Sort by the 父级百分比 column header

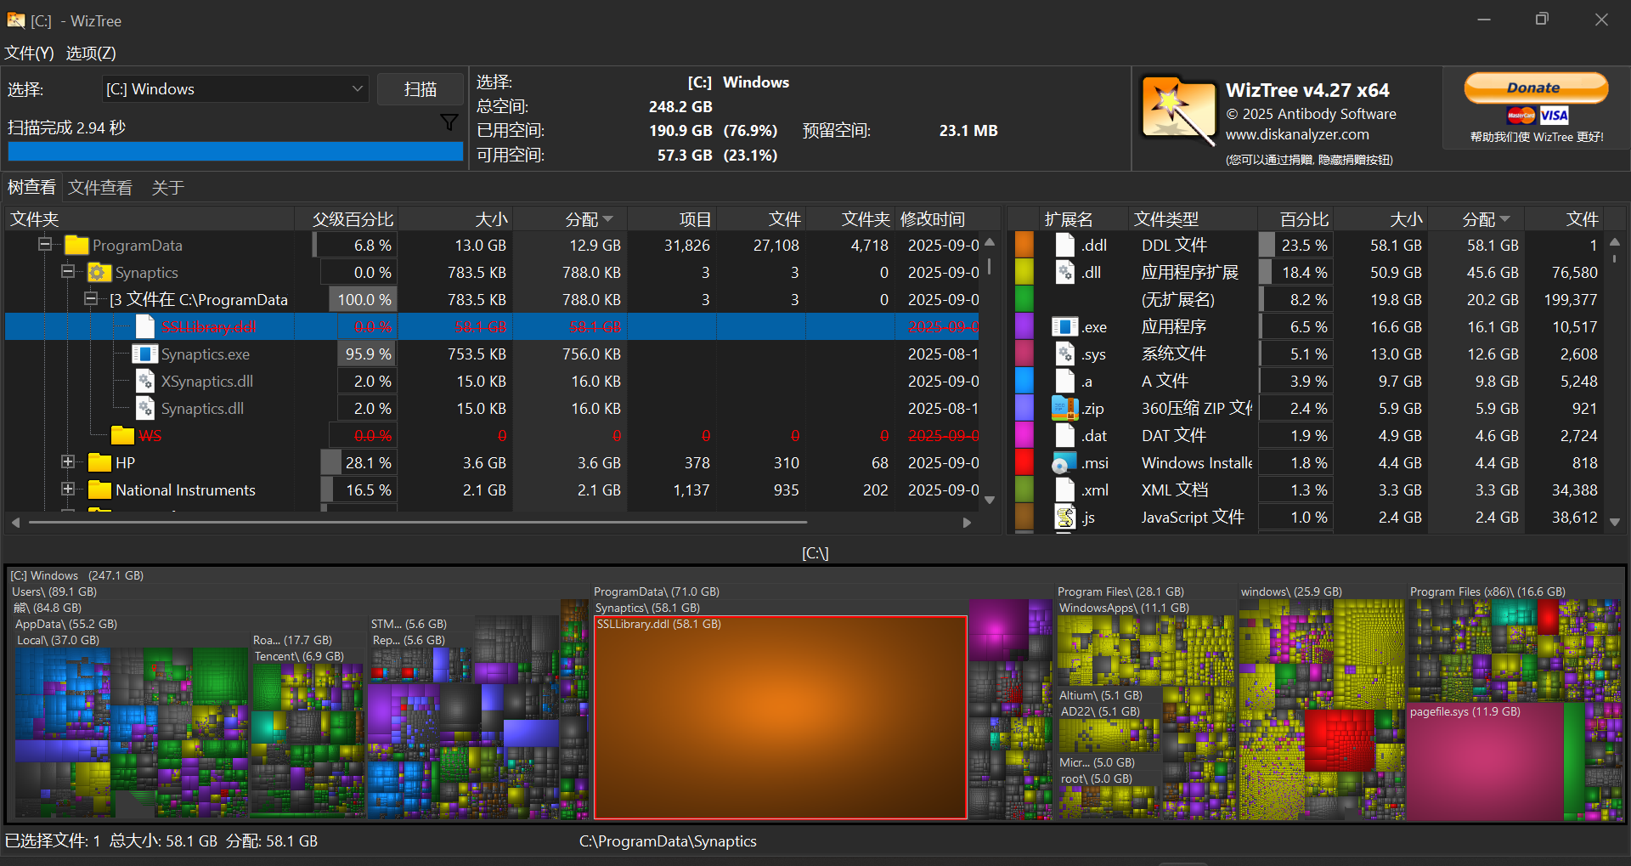(x=352, y=219)
